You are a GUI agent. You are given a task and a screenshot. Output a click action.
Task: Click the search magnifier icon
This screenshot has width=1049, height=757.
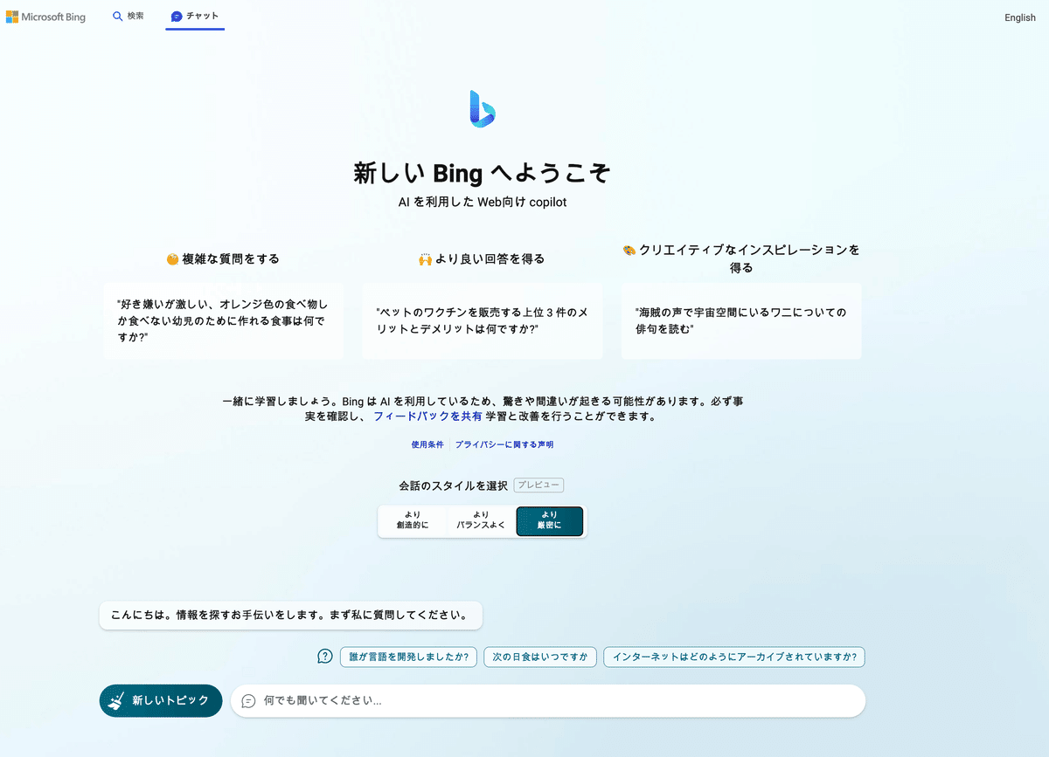coord(118,16)
